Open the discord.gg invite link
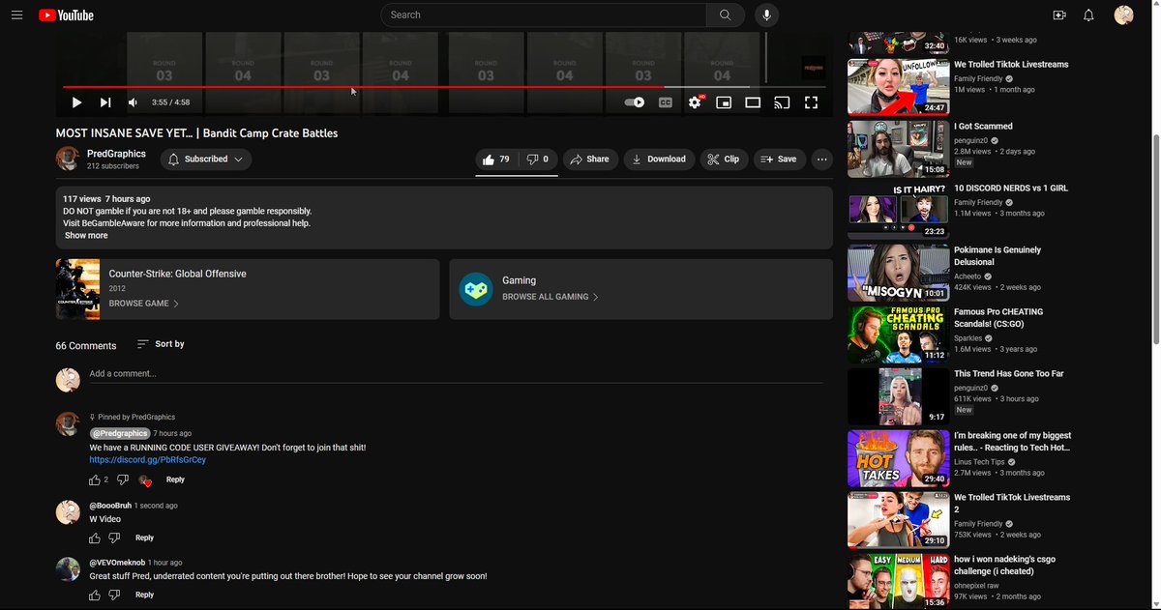The image size is (1161, 610). (x=148, y=460)
